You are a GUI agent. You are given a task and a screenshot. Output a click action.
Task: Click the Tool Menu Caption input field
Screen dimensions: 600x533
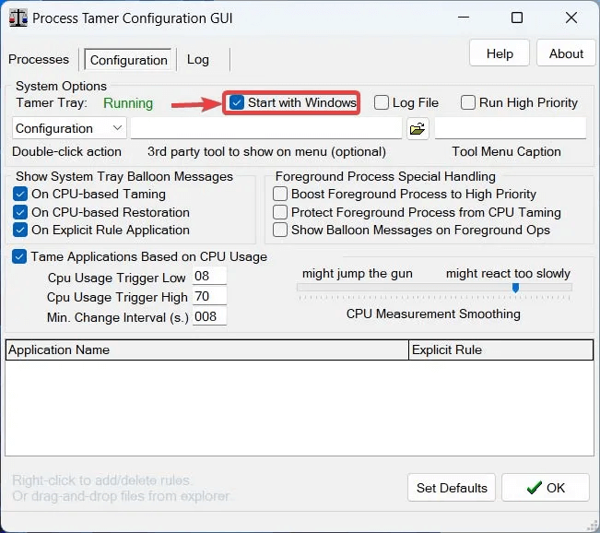[511, 128]
